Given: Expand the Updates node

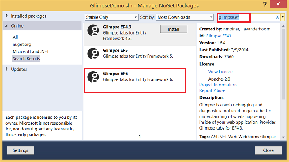Looking at the screenshot, I should pyautogui.click(x=7, y=69).
